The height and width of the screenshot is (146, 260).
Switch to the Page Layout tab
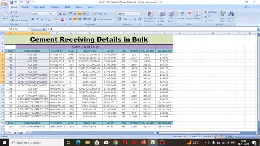(39, 7)
